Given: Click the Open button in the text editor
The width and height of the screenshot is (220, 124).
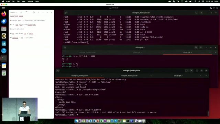Looking at the screenshot, I should 12,12.
